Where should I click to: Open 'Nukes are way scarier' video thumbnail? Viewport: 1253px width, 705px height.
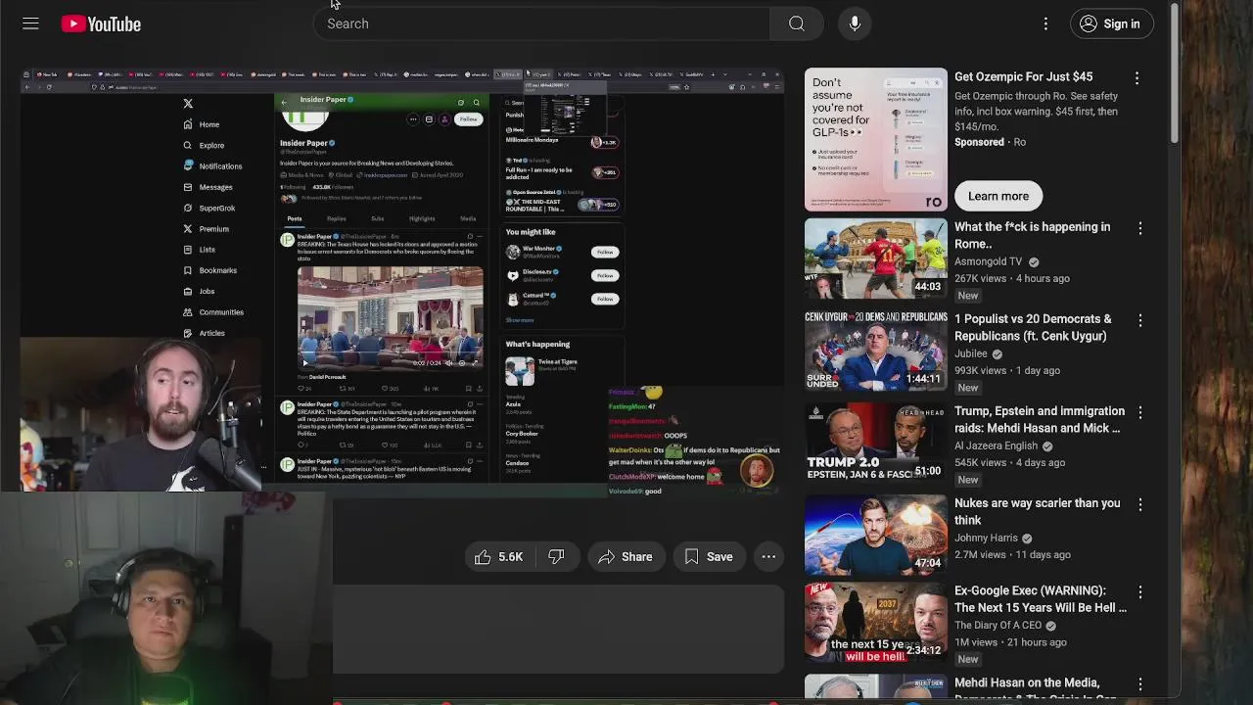876,535
